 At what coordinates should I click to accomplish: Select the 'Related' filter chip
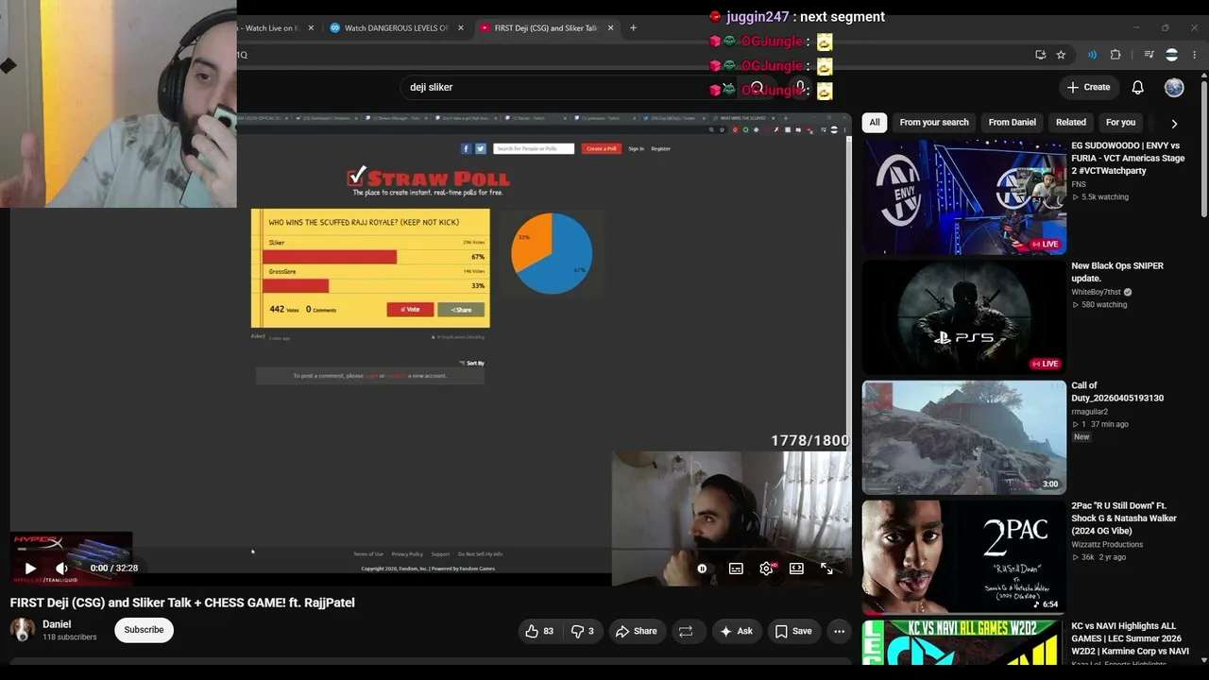[1071, 122]
